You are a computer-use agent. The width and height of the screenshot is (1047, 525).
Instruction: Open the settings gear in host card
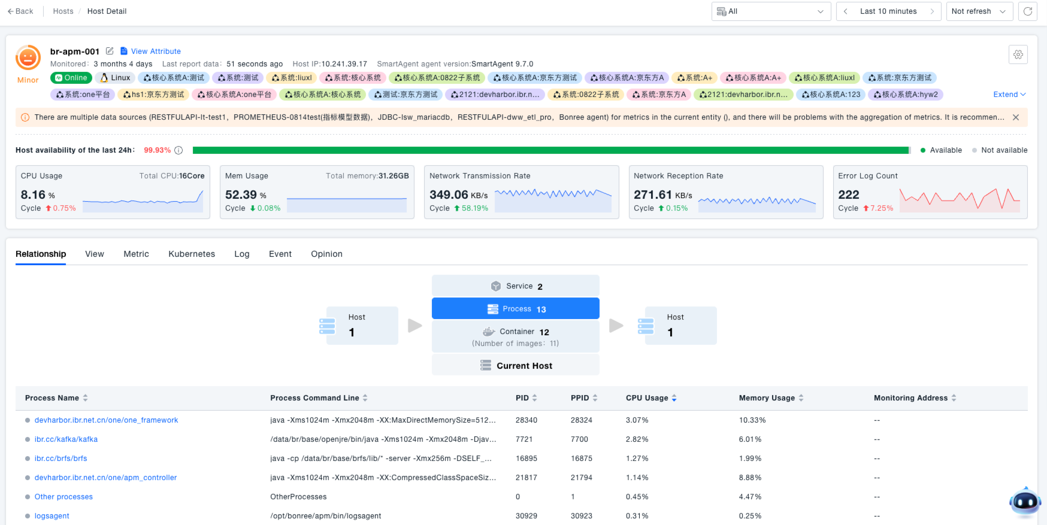[1018, 54]
